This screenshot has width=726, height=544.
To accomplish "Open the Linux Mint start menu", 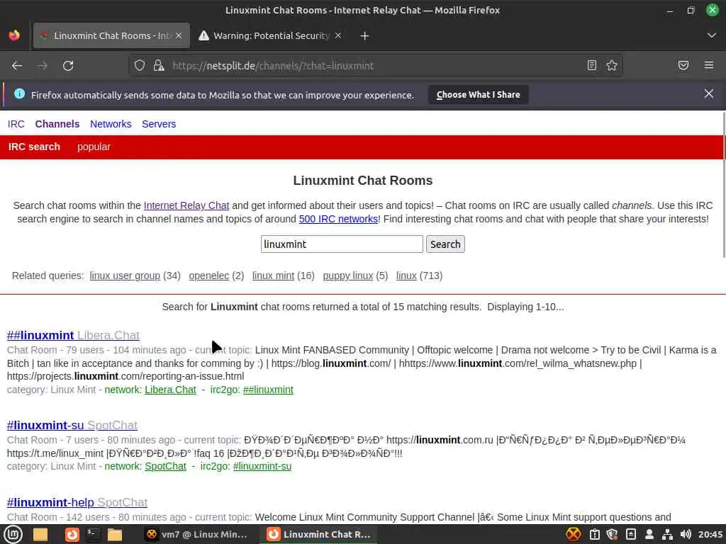I will [x=13, y=534].
